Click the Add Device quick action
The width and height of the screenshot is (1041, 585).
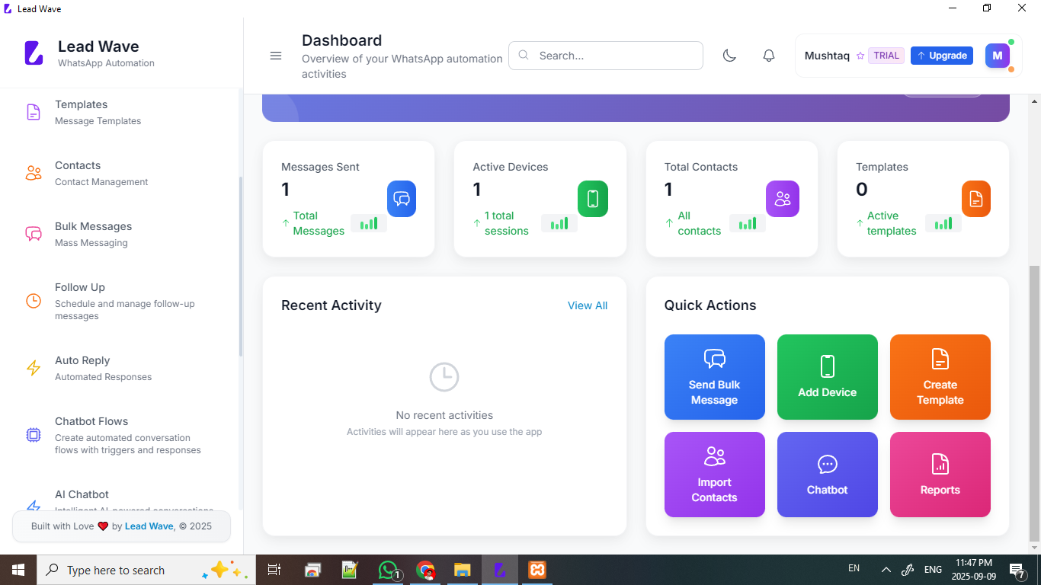(828, 377)
